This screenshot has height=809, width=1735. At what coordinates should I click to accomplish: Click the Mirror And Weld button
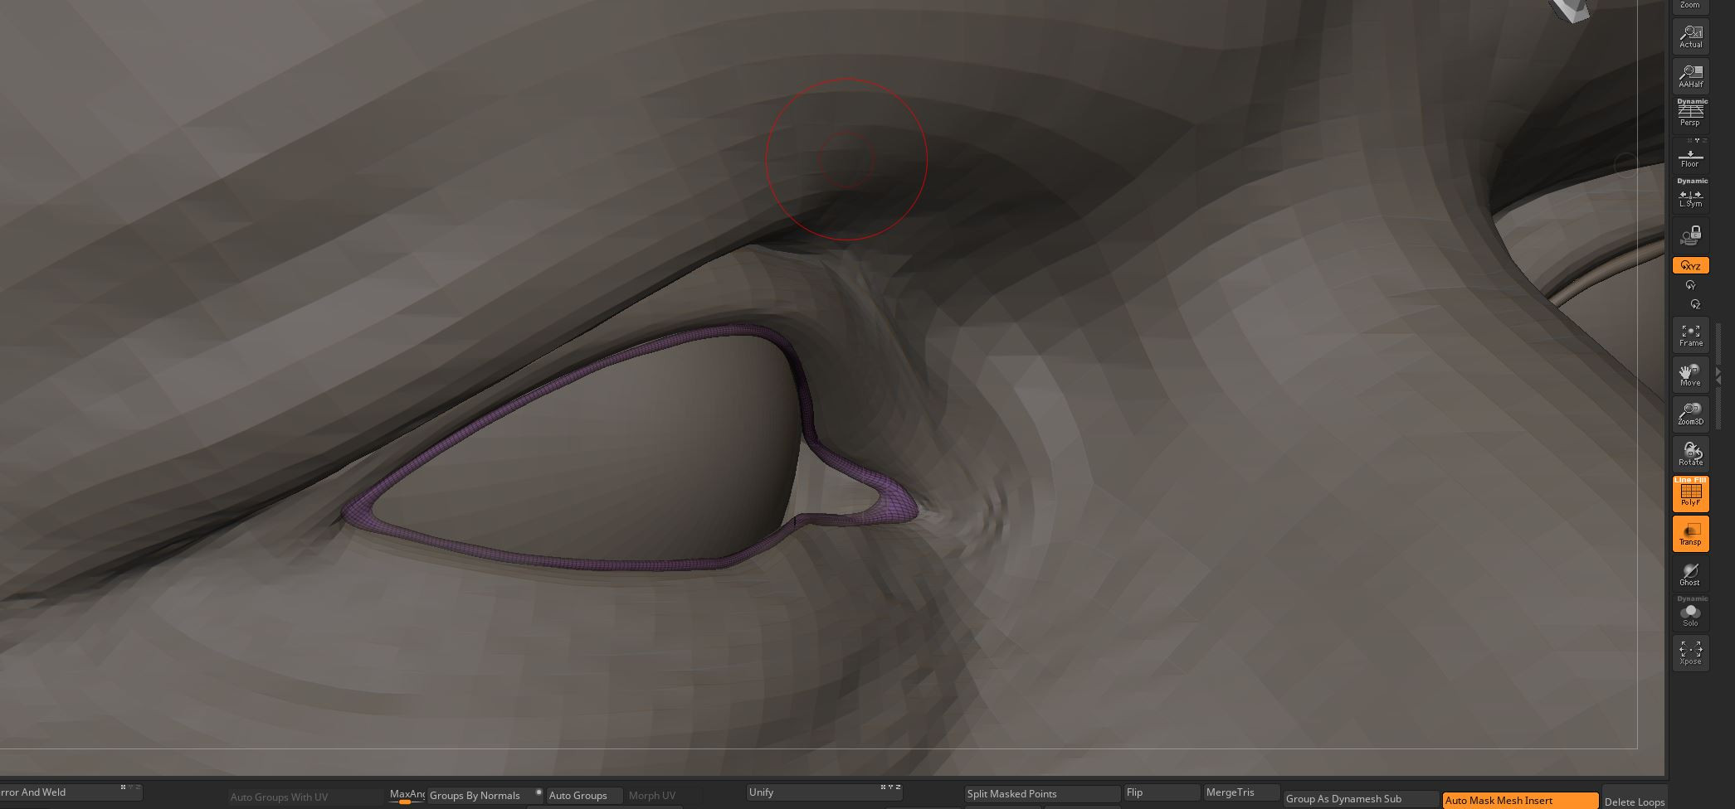[x=71, y=792]
